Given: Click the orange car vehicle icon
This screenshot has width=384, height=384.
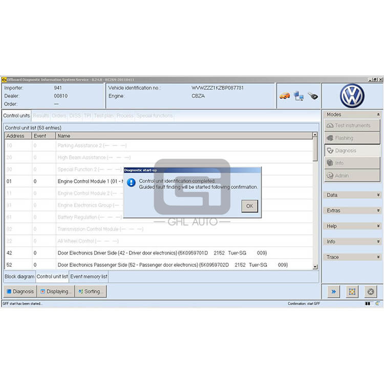Looking at the screenshot, I should [x=285, y=96].
